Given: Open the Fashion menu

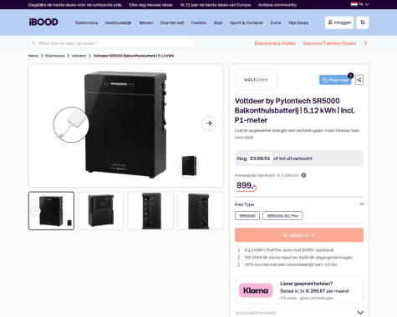Looking at the screenshot, I should [199, 23].
